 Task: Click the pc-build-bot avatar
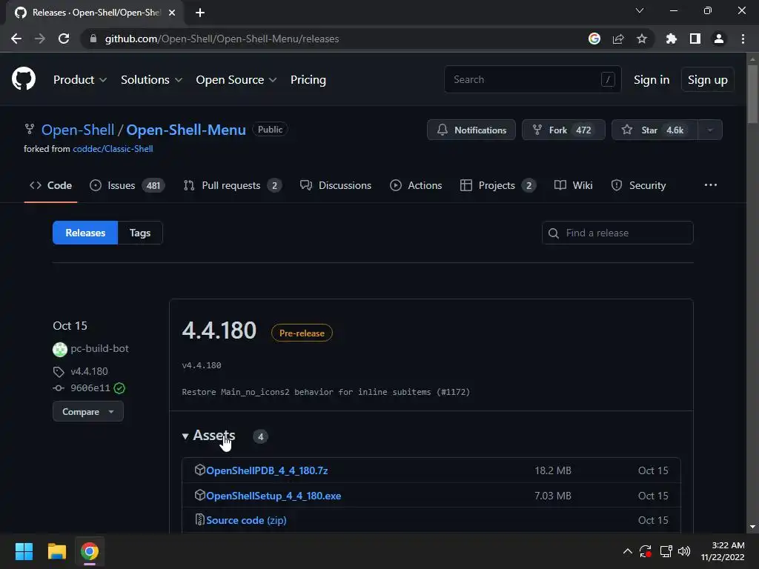point(60,349)
